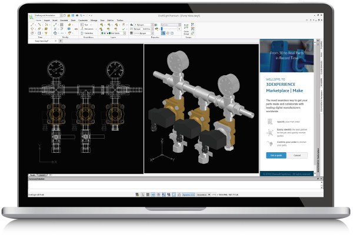The height and width of the screenshot is (235, 353).
Task: Switch to the Insert ribbon tab
Action: 55,20
